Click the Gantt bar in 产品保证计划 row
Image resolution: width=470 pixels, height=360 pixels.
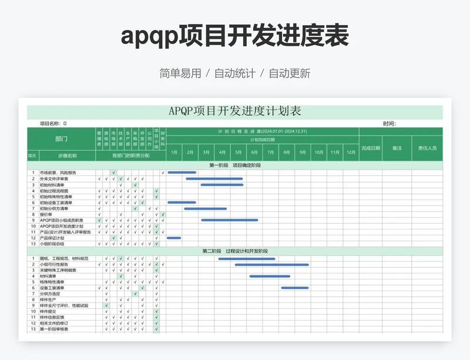tap(174, 238)
